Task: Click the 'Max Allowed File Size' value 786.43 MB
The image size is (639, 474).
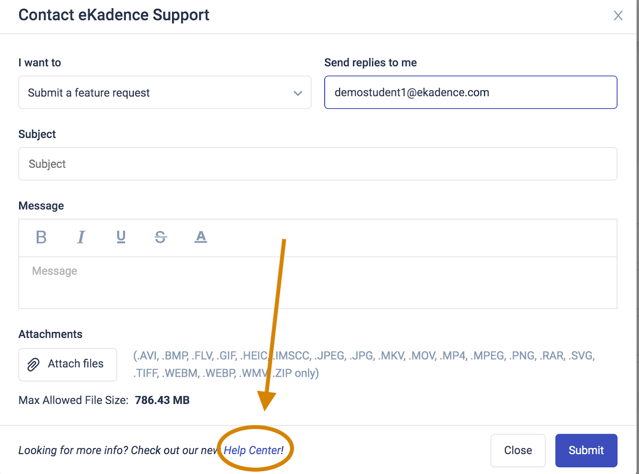Action: pyautogui.click(x=162, y=400)
